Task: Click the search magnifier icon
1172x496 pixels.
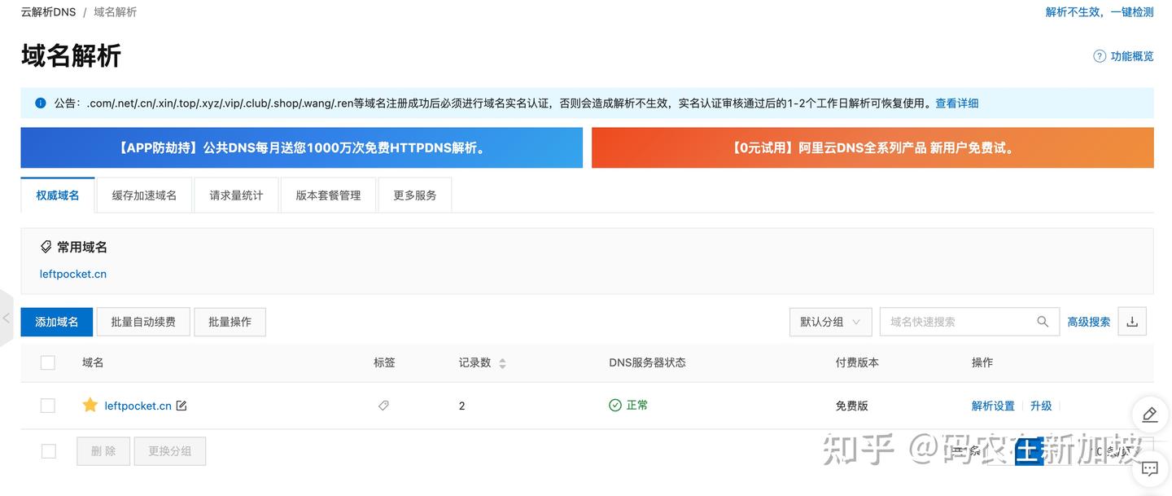Action: point(1043,322)
